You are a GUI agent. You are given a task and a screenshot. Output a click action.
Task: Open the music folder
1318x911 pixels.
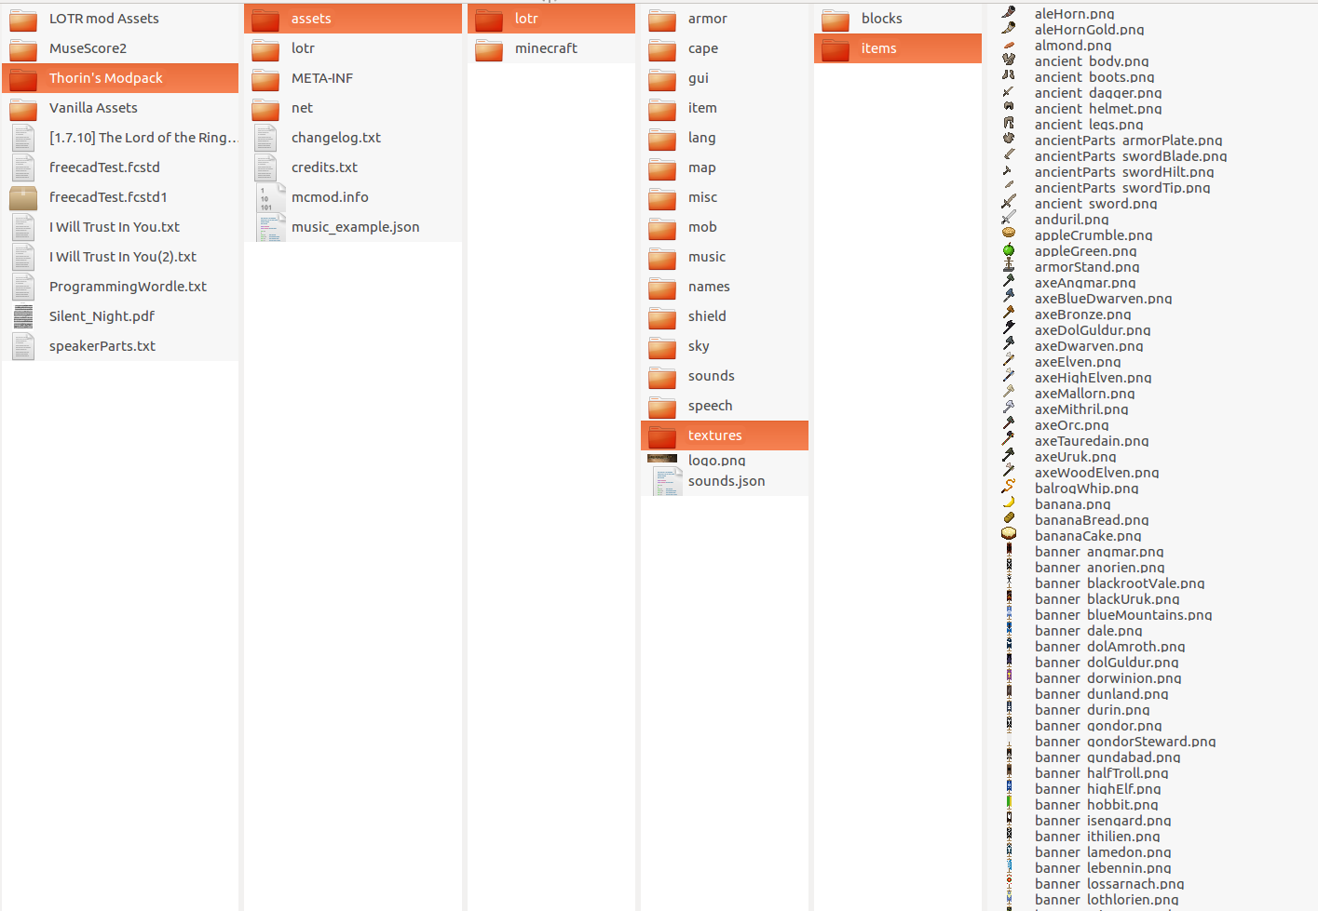pos(725,257)
